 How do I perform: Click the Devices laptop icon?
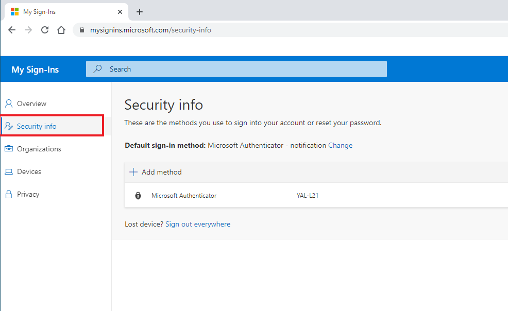(x=8, y=171)
